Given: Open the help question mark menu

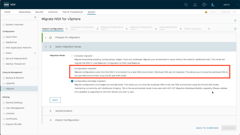Looking at the screenshot, I should pos(204,5).
